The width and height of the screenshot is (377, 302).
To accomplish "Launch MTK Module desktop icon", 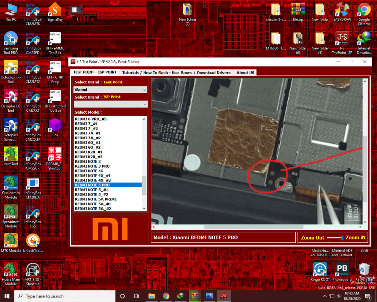I will click(11, 243).
